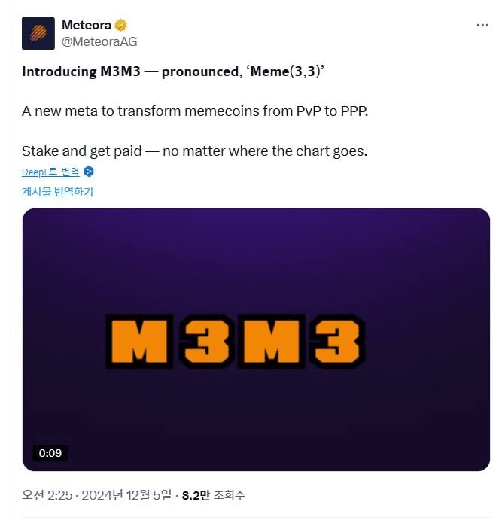This screenshot has width=499, height=520.
Task: Open the three-dot more options menu
Action: tap(482, 25)
